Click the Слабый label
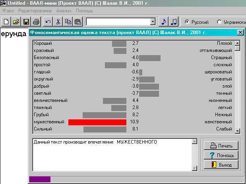 pyautogui.click(x=224, y=129)
